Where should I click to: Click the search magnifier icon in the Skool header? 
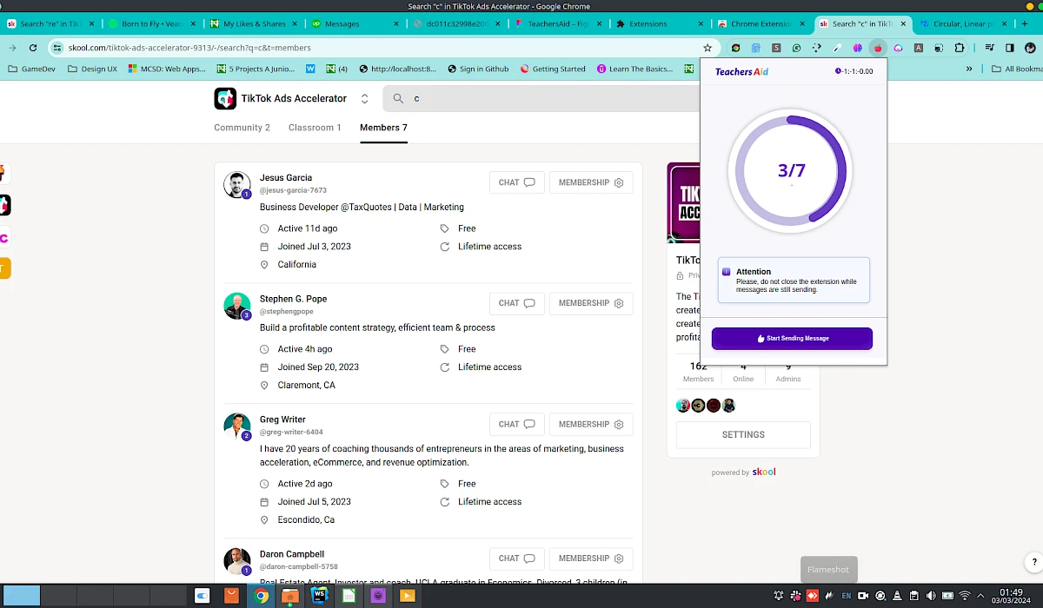click(399, 98)
